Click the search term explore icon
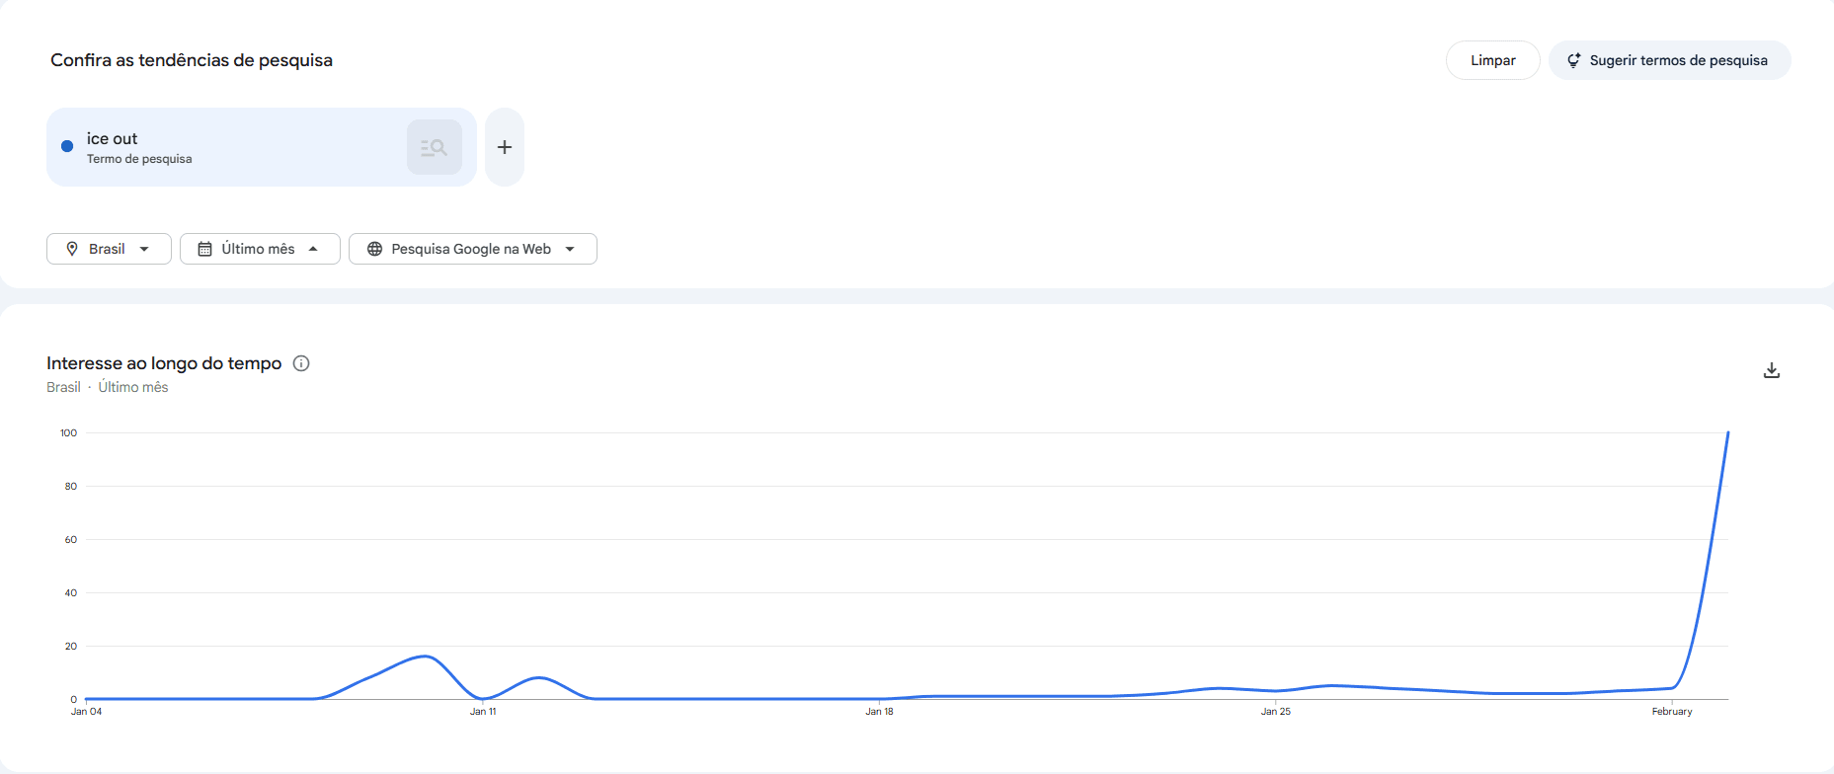The width and height of the screenshot is (1834, 774). pyautogui.click(x=434, y=147)
